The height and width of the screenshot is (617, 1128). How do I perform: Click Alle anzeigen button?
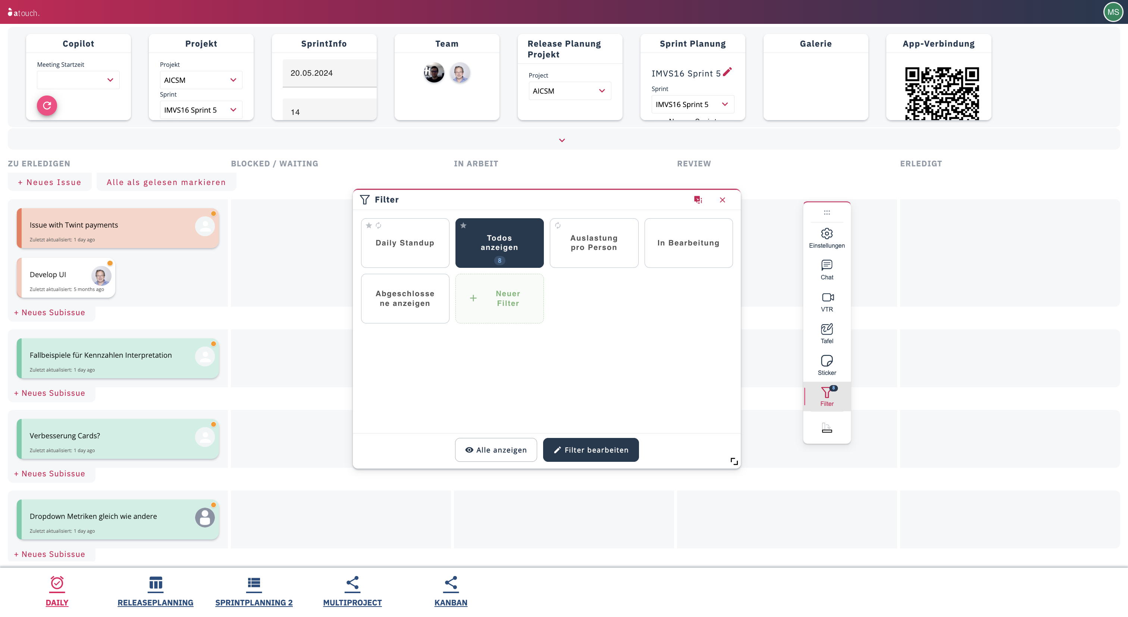(496, 450)
